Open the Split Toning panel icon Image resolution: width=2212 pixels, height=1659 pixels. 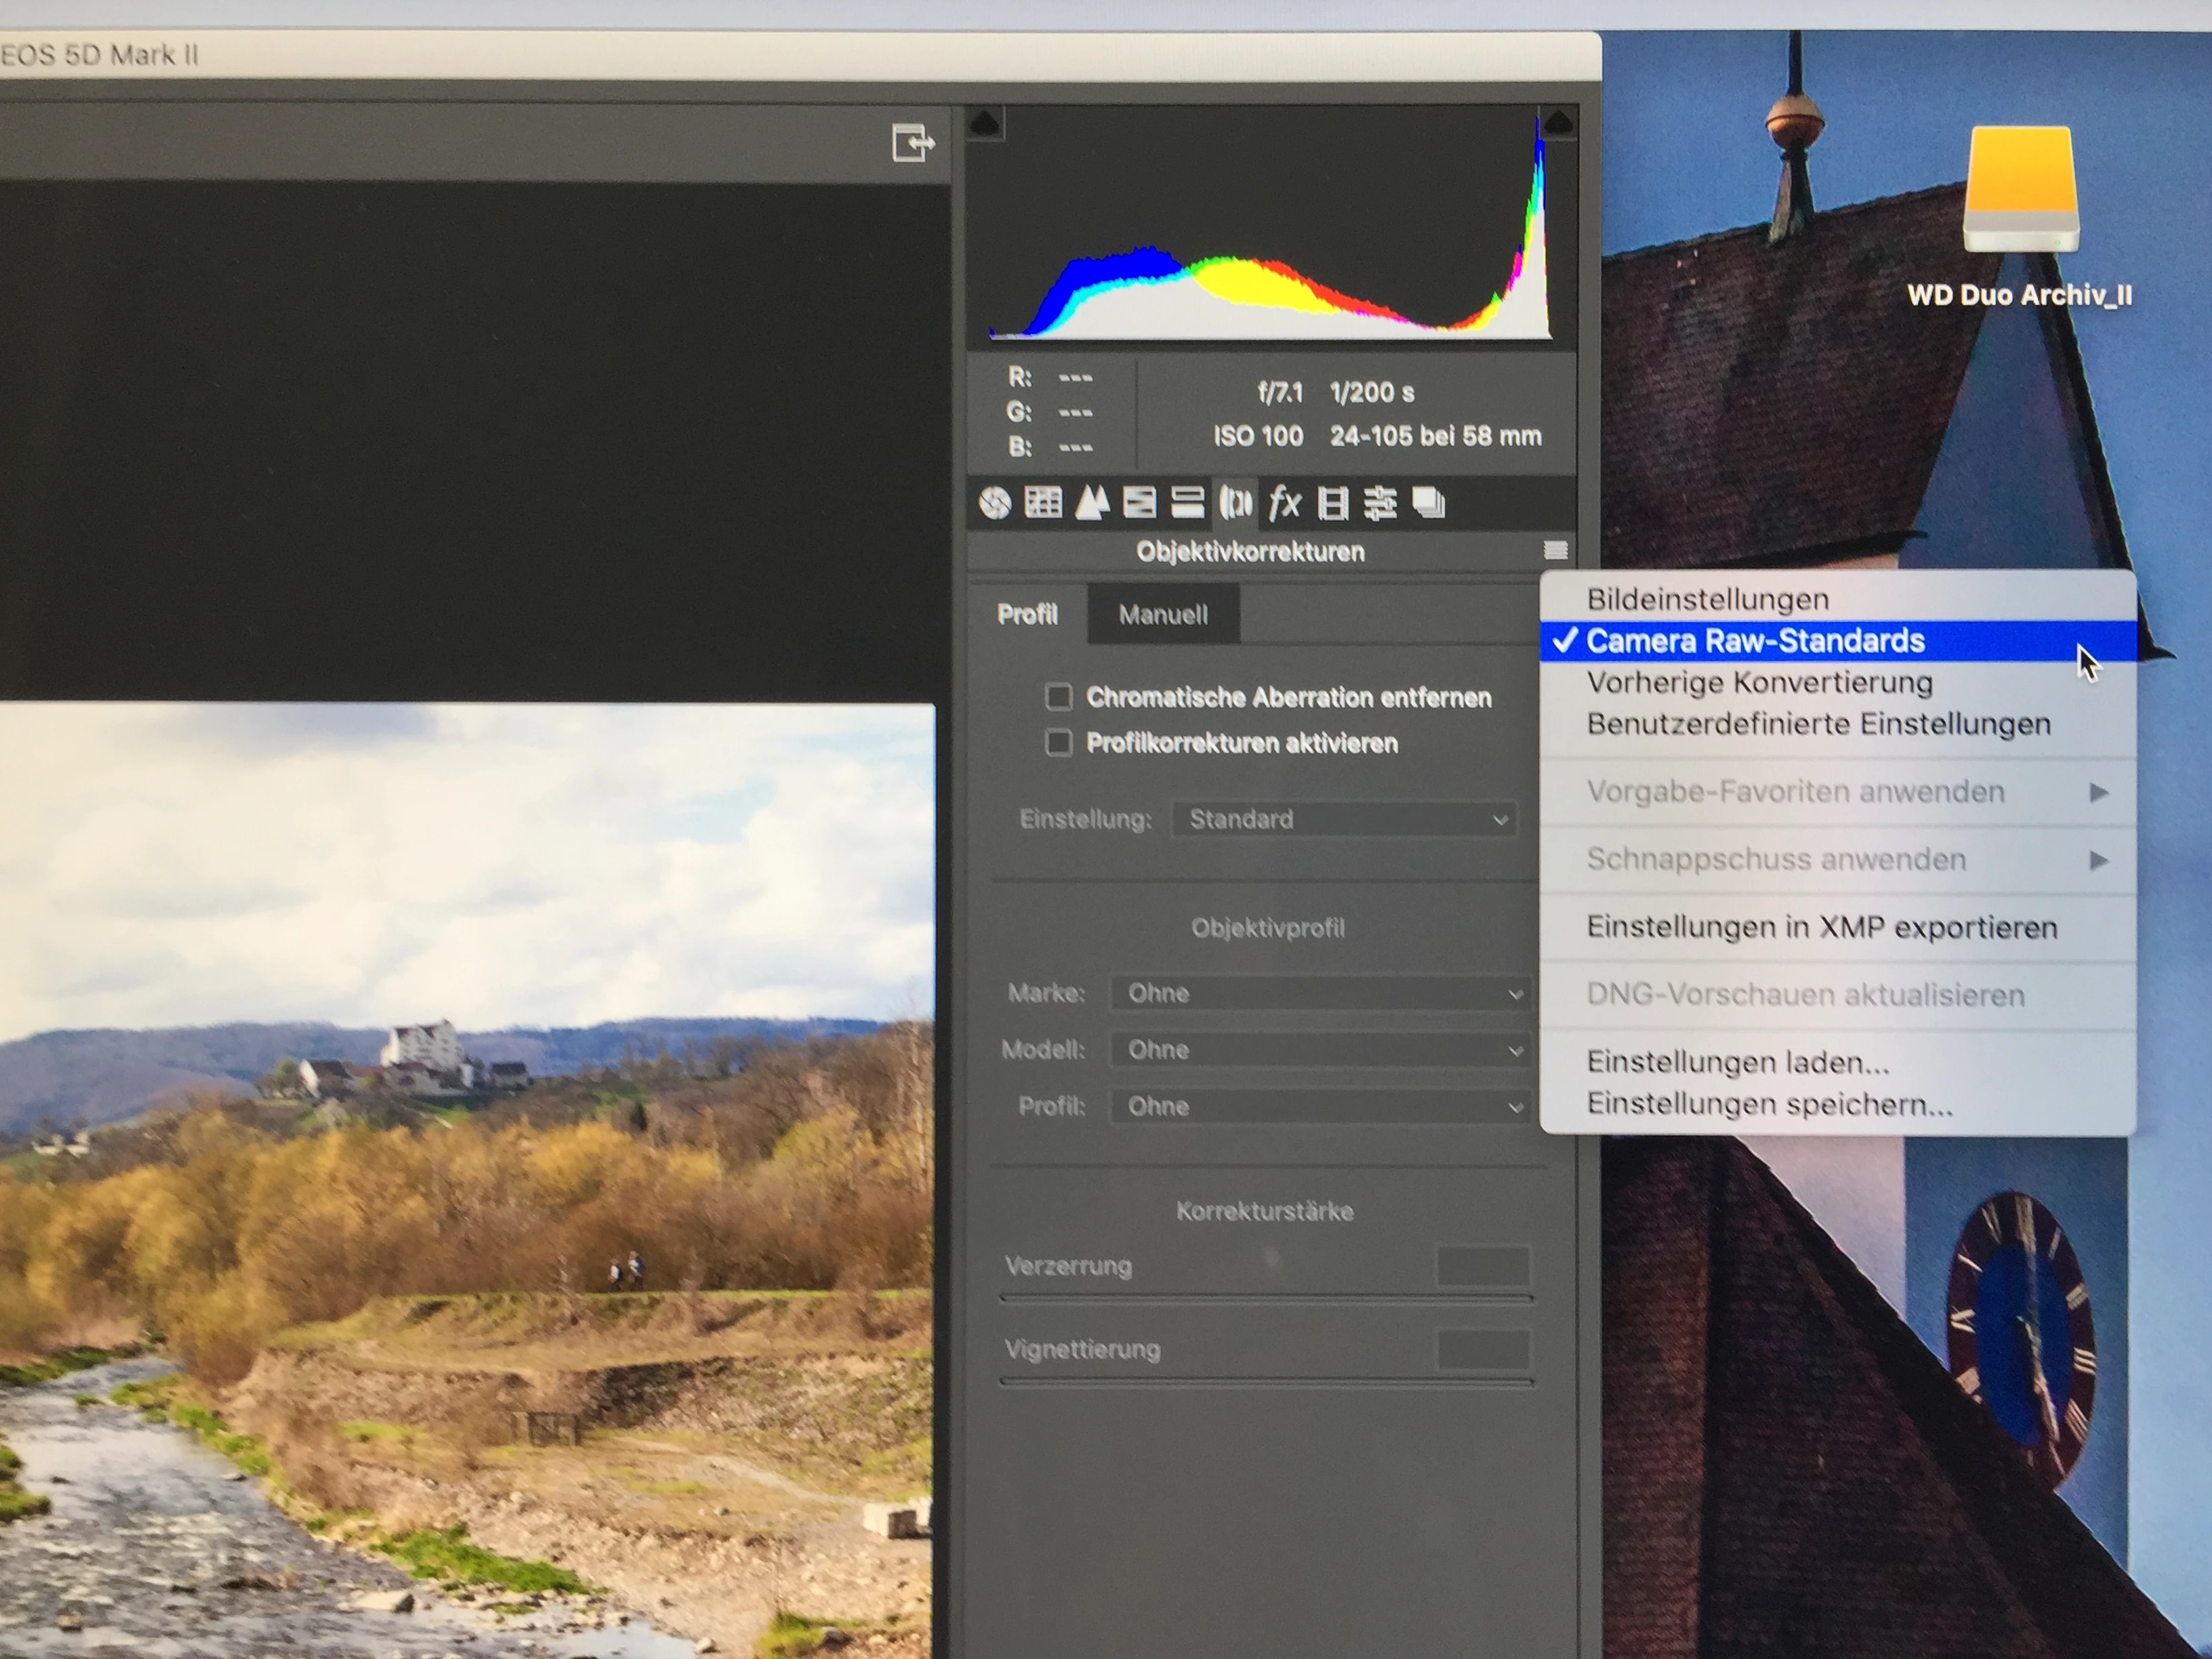(x=1188, y=503)
